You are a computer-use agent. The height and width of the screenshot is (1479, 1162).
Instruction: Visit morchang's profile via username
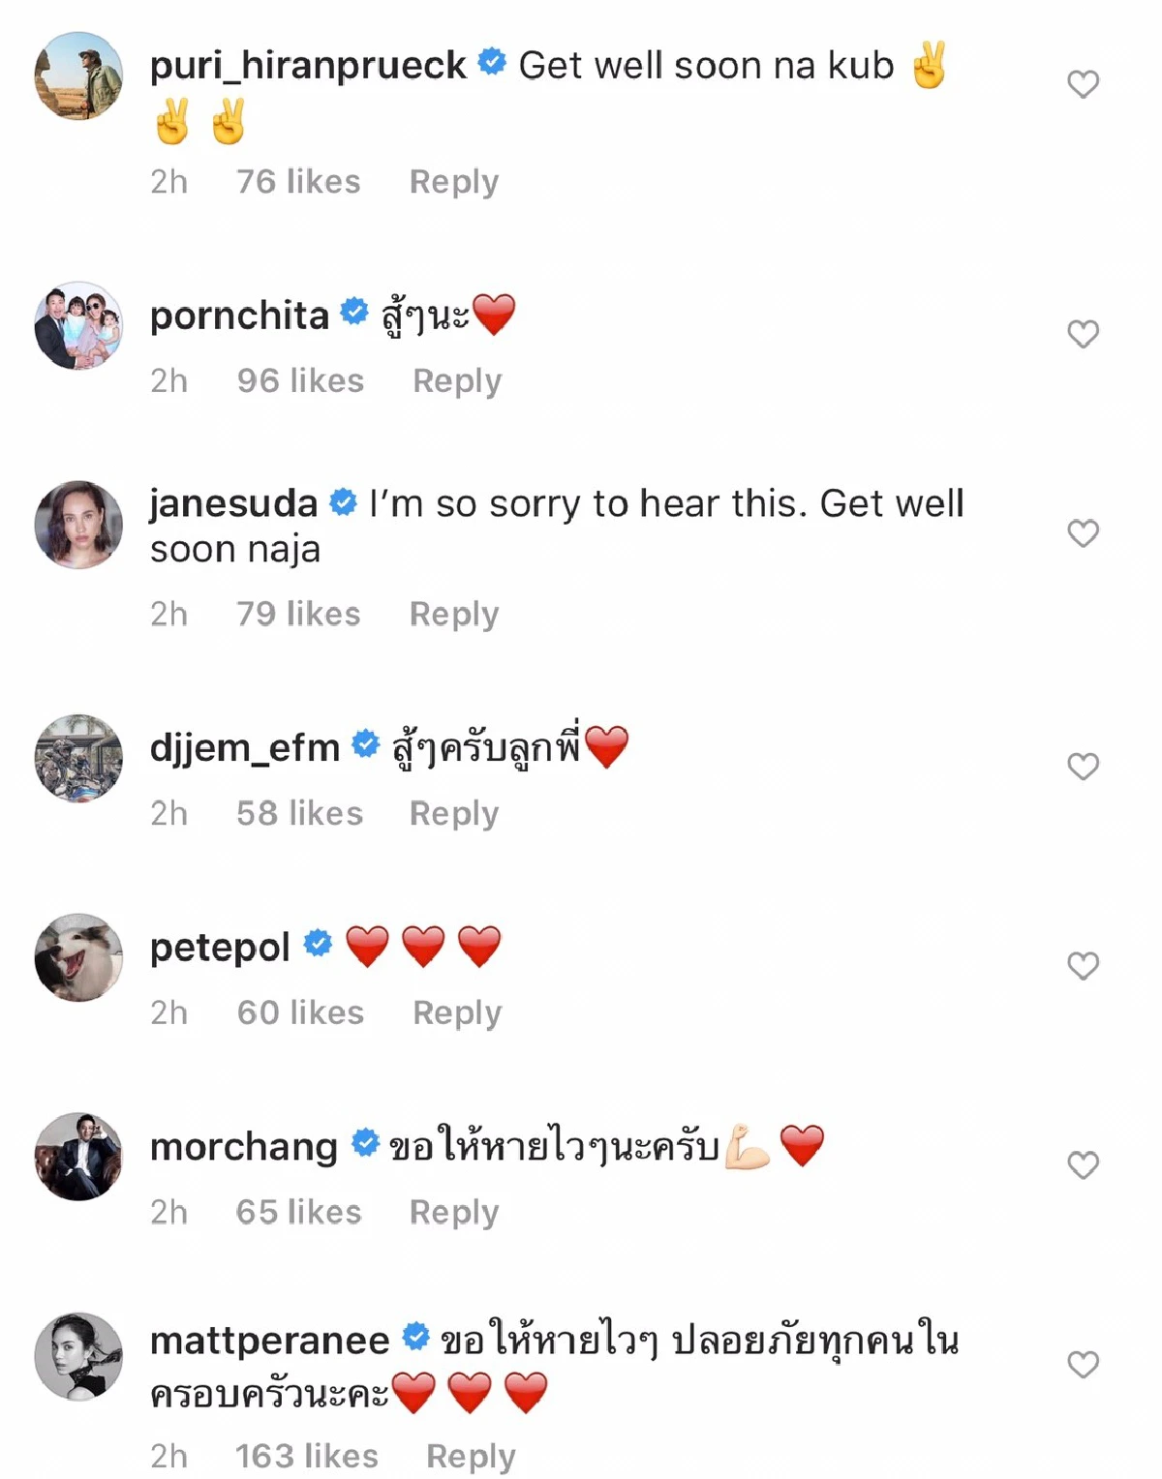pos(243,1147)
